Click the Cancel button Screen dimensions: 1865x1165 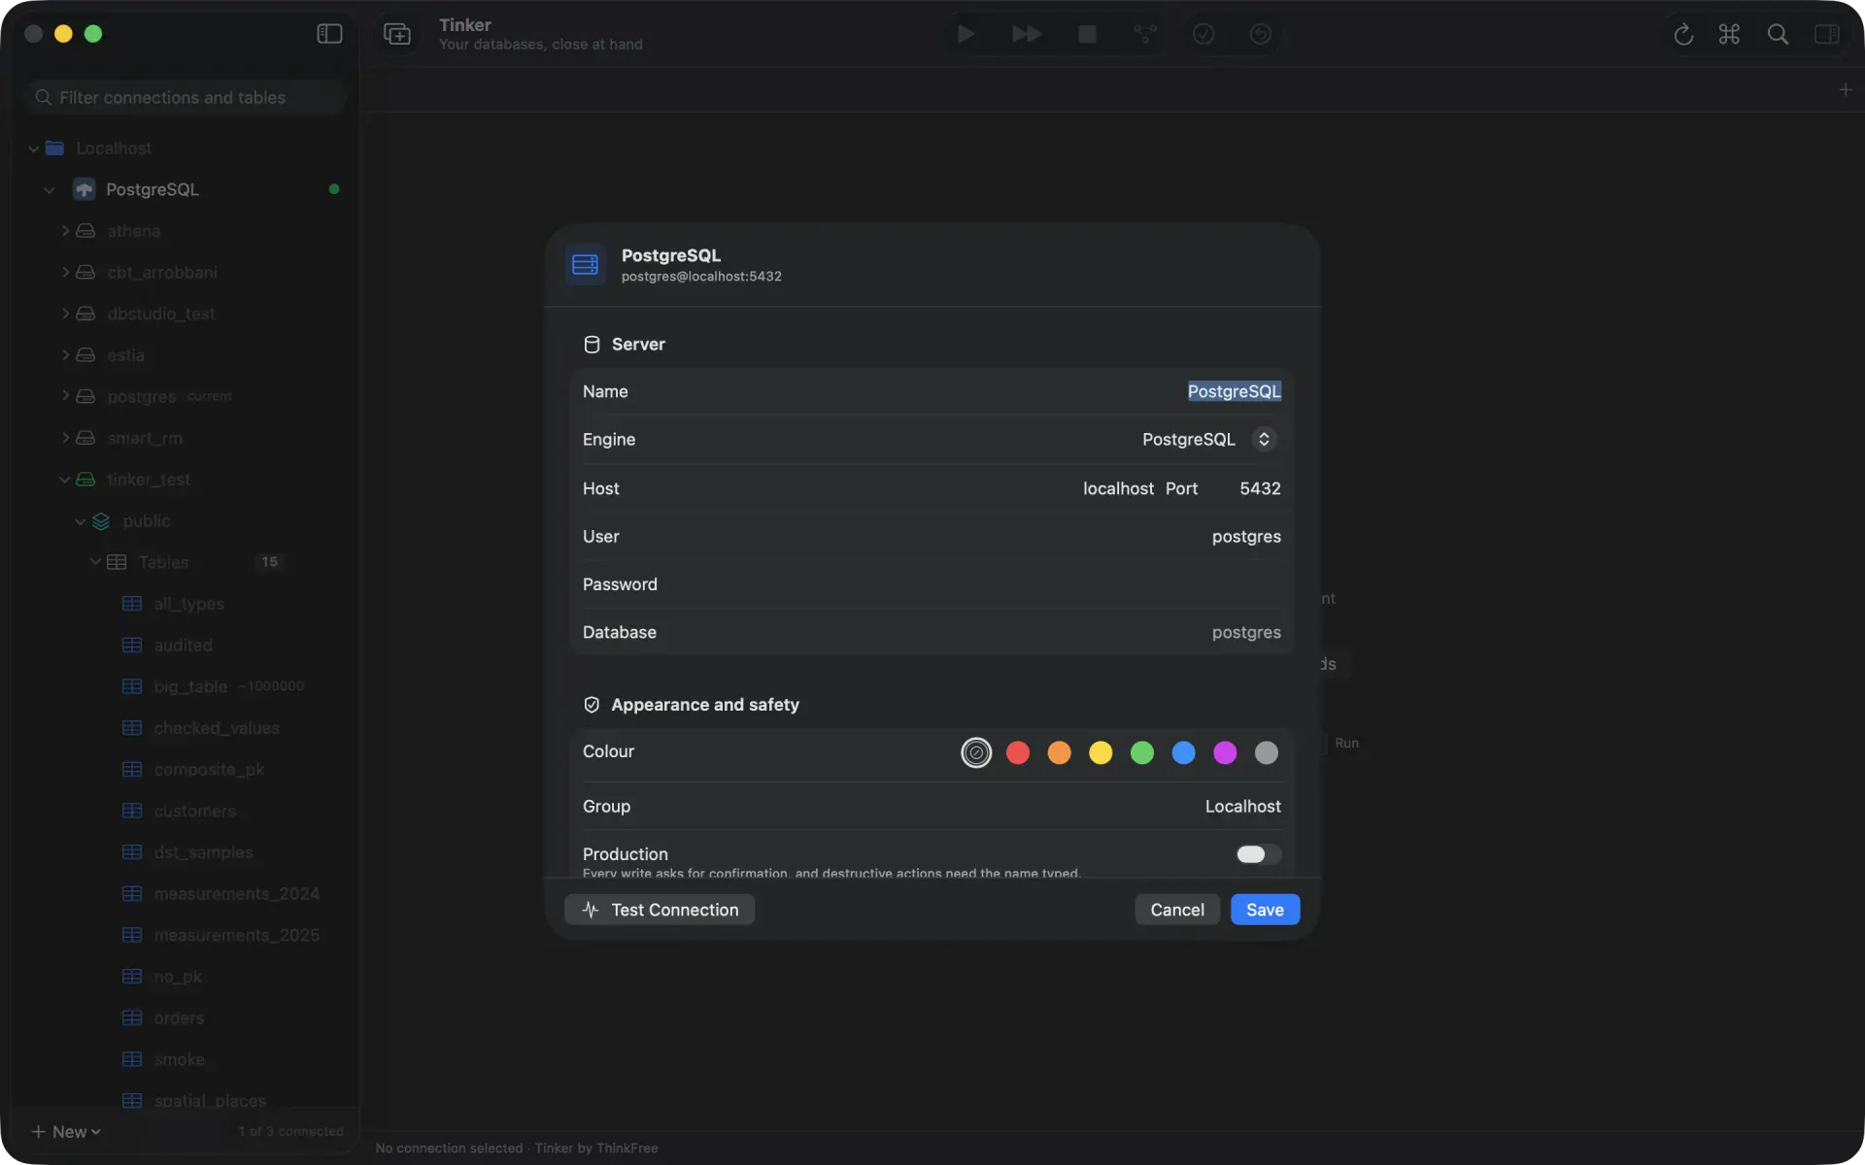pos(1177,910)
